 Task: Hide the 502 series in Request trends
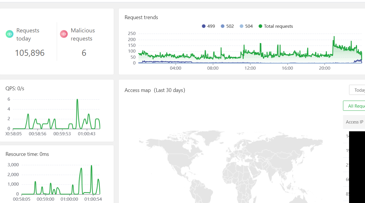[x=227, y=26]
